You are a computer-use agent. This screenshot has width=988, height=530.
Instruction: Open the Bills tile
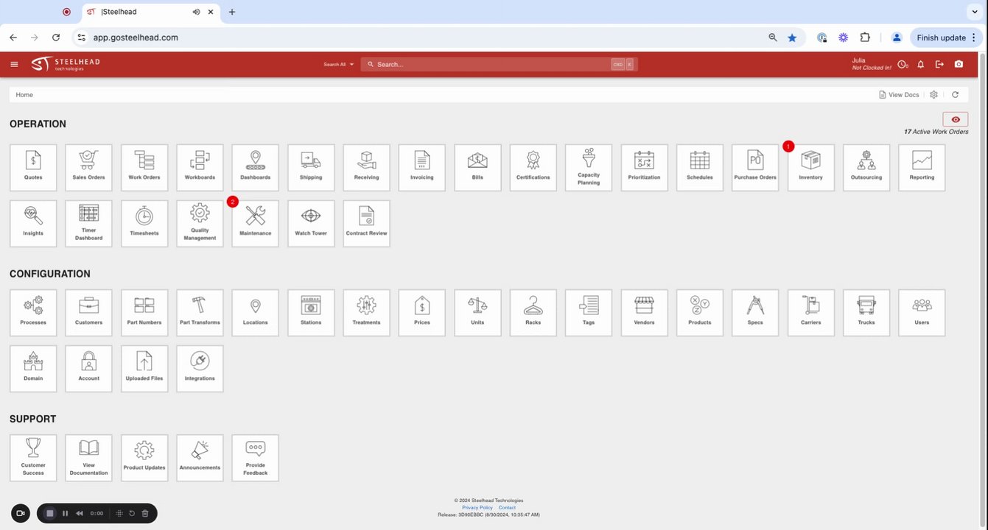click(x=477, y=168)
